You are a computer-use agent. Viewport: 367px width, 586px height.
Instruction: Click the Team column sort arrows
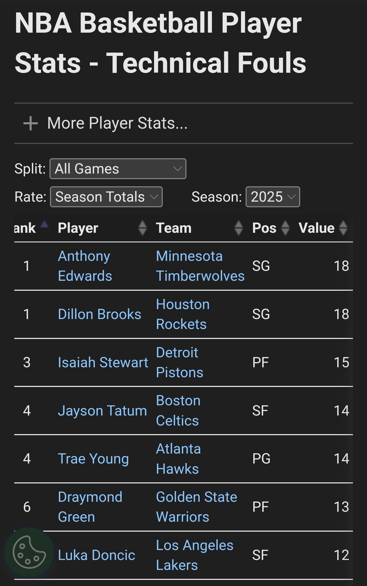(x=238, y=228)
